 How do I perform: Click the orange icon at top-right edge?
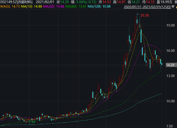tap(176, 7)
